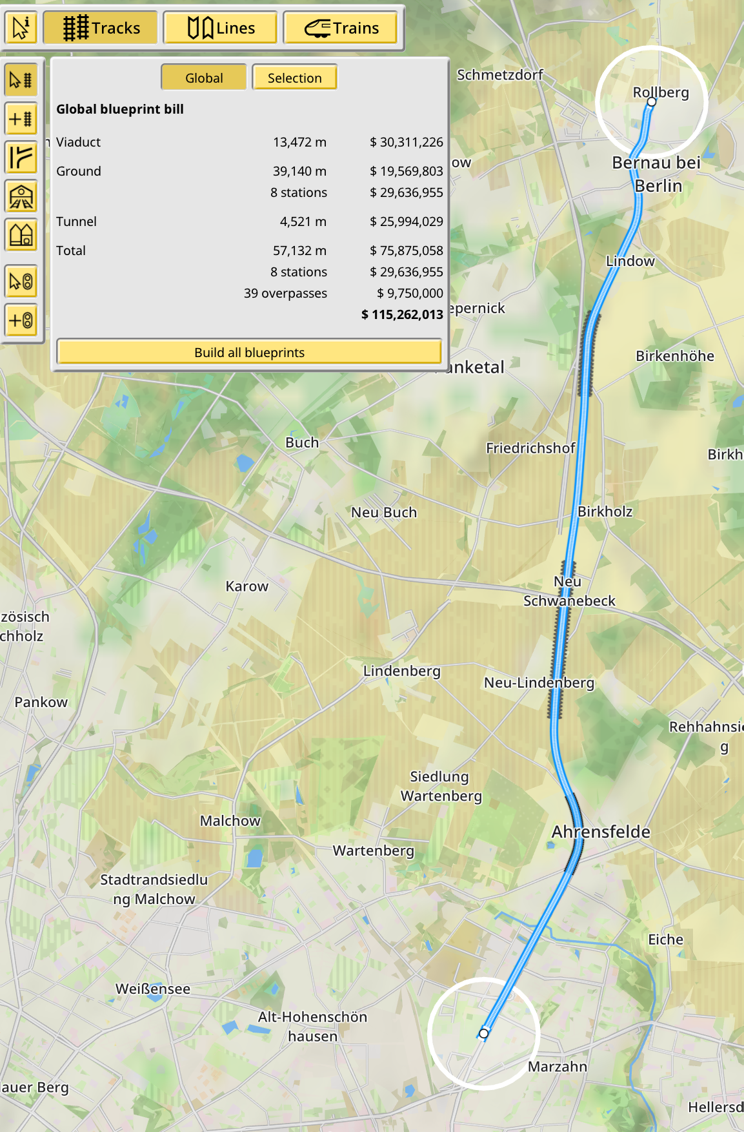744x1132 pixels.
Task: Choose the select-track tool
Action: tap(21, 80)
